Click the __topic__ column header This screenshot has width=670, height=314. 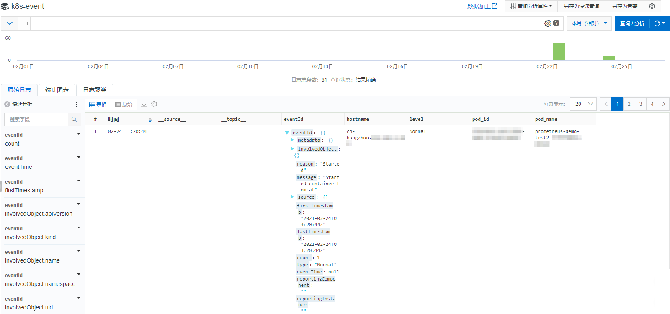tap(234, 120)
